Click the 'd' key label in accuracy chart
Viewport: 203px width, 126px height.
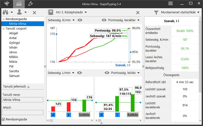point(101,115)
